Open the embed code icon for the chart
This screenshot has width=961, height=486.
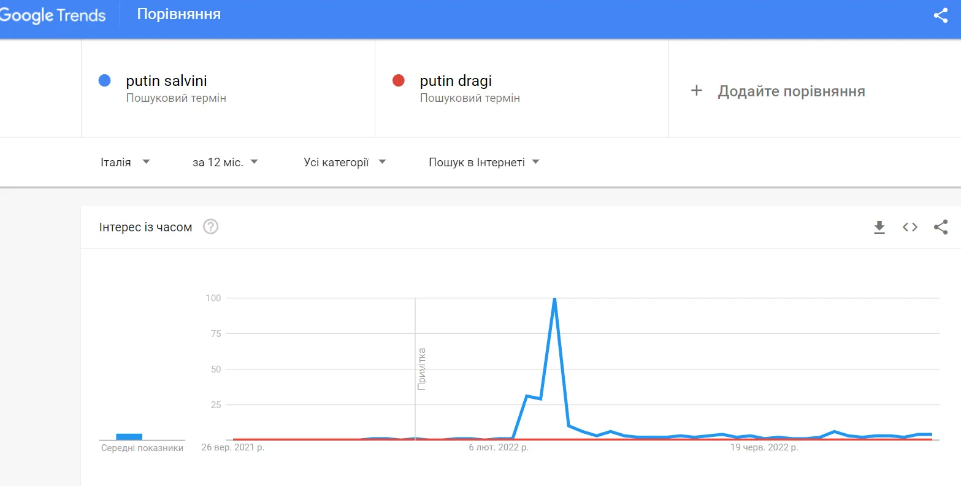pos(910,228)
